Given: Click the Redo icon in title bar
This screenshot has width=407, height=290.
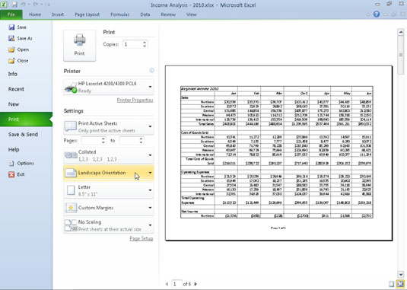Looking at the screenshot, I should pos(36,5).
